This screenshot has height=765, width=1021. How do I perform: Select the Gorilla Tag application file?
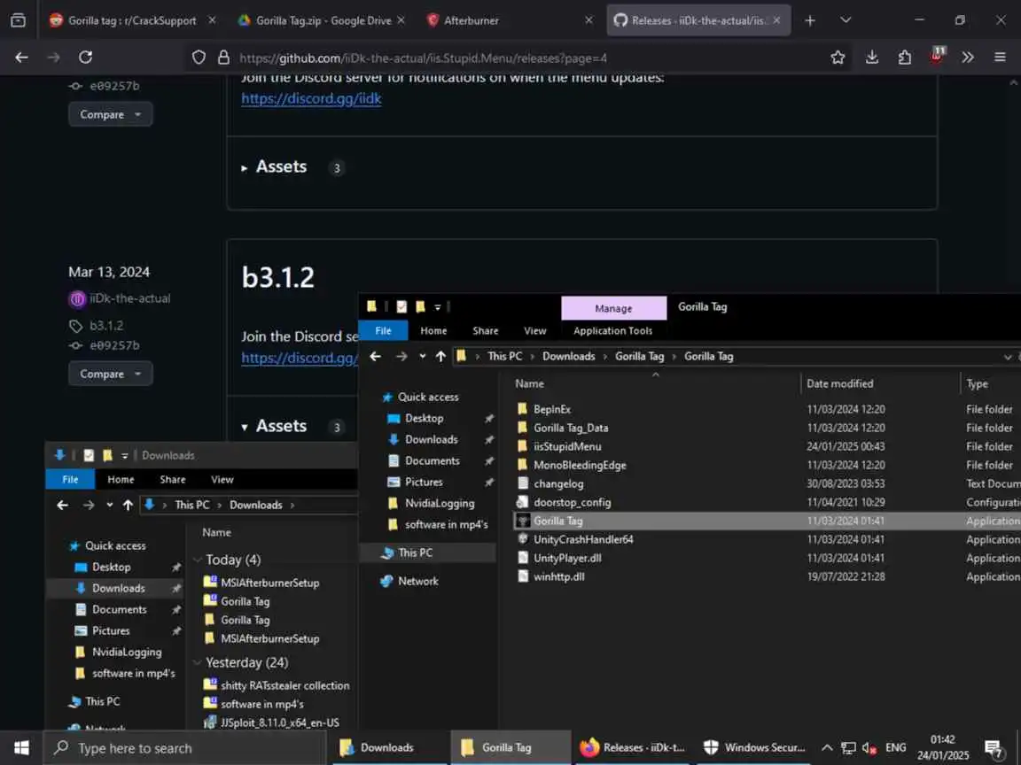(x=557, y=521)
